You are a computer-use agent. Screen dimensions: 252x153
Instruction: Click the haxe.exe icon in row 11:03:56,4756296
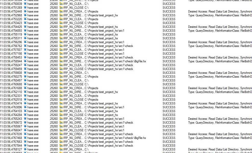[25, 42]
